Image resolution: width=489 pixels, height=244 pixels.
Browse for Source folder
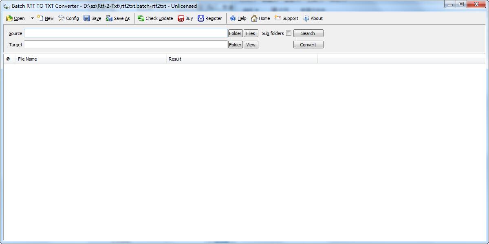pos(235,33)
